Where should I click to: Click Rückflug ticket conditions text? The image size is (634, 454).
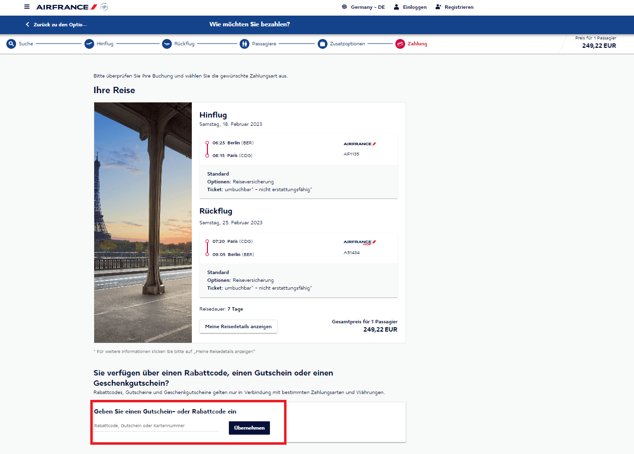tap(260, 288)
